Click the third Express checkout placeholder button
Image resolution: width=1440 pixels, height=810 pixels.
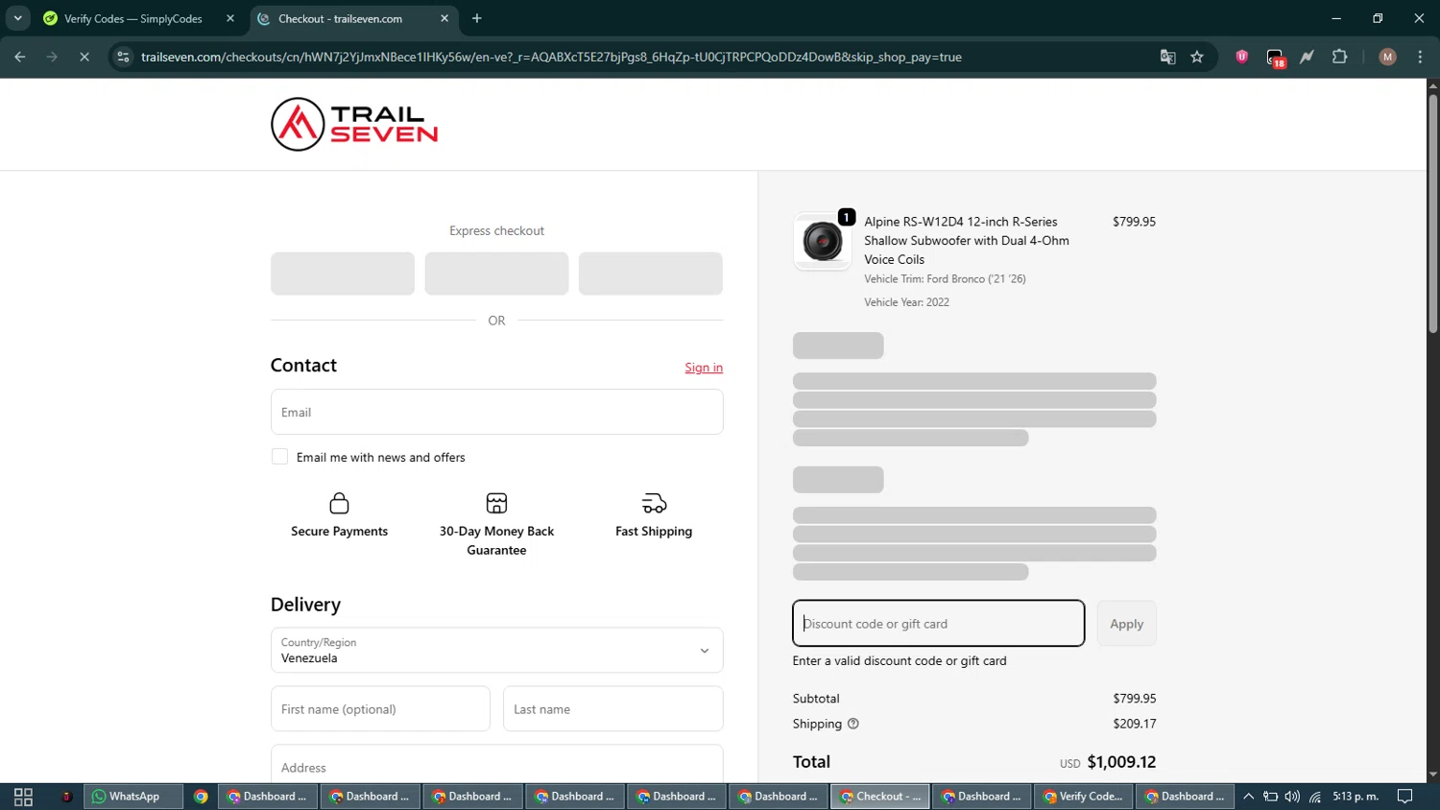tap(651, 274)
